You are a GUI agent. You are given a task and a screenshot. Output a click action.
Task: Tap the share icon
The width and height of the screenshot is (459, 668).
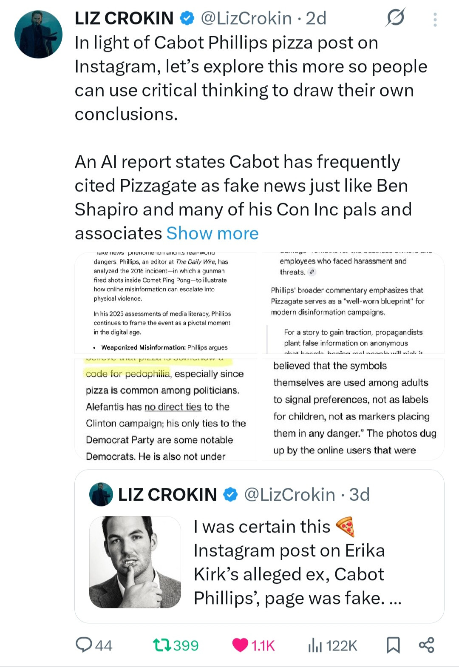click(x=426, y=645)
